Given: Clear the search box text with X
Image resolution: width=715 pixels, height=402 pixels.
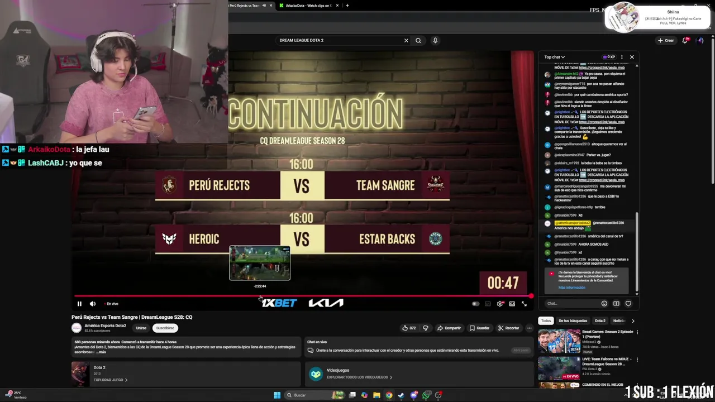Looking at the screenshot, I should (406, 40).
